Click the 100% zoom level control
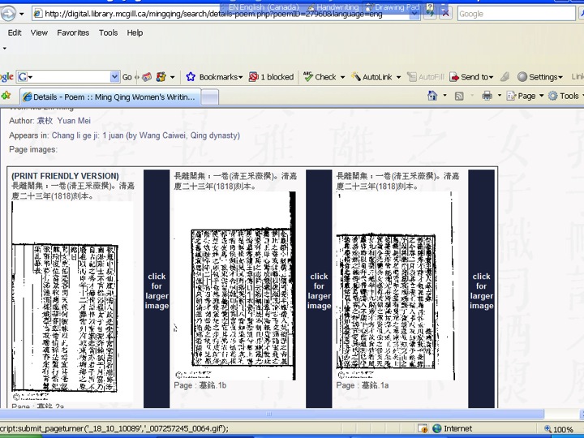The width and height of the screenshot is (584, 438). coord(560,429)
